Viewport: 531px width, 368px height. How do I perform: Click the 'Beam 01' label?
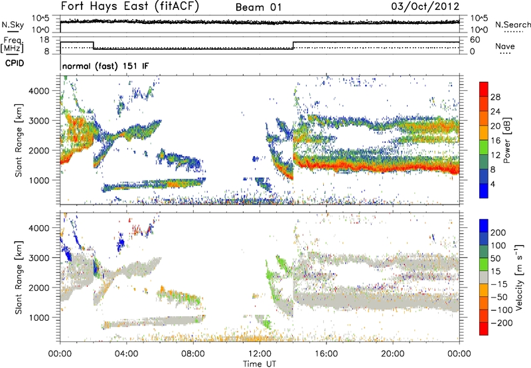coord(258,7)
